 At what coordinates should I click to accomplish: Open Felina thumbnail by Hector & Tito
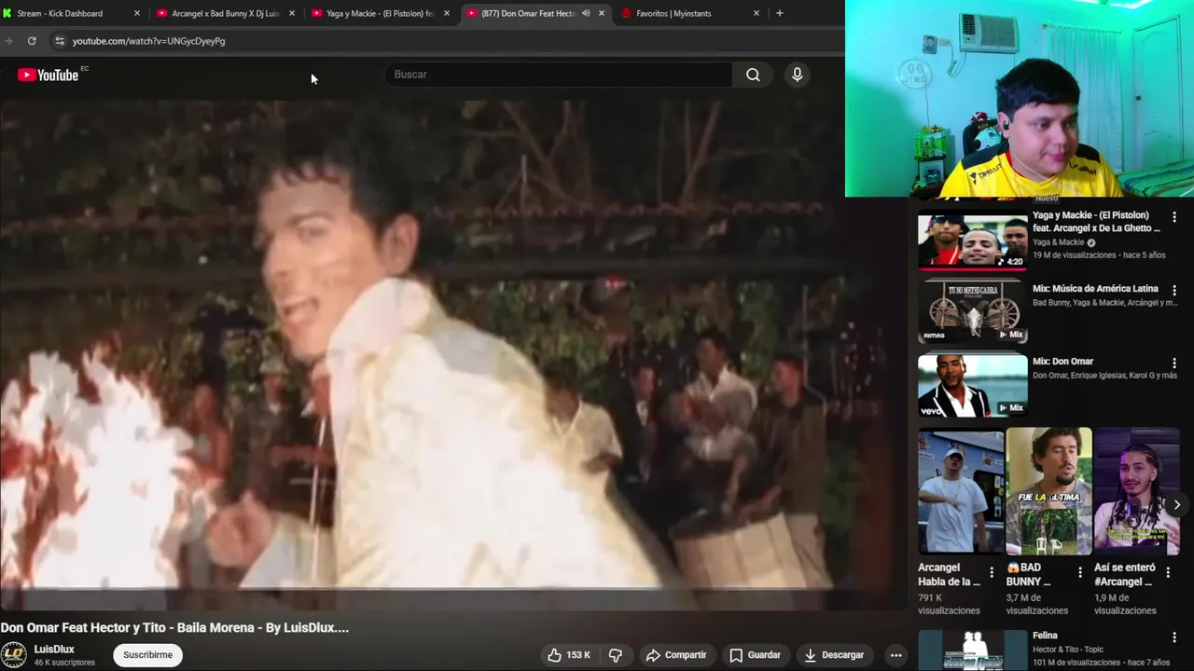tap(972, 650)
